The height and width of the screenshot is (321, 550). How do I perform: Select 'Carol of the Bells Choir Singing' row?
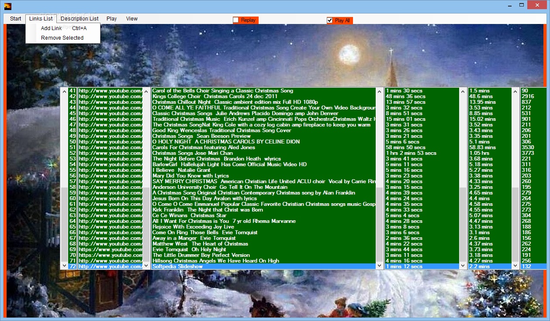pyautogui.click(x=263, y=91)
